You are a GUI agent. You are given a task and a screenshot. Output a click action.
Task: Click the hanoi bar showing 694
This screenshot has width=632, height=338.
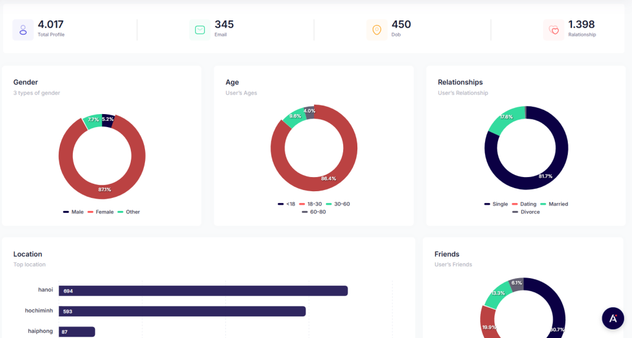(203, 291)
